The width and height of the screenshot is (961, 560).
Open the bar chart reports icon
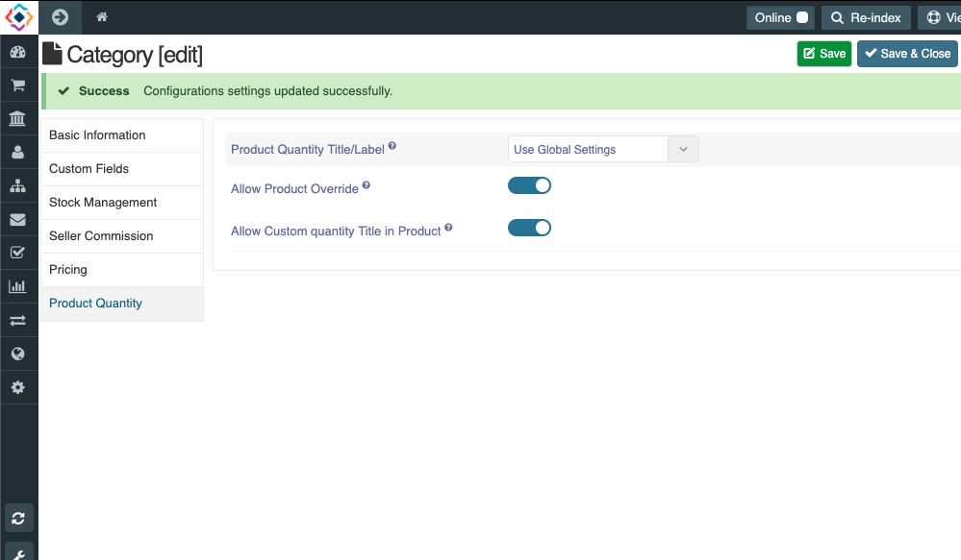click(17, 286)
